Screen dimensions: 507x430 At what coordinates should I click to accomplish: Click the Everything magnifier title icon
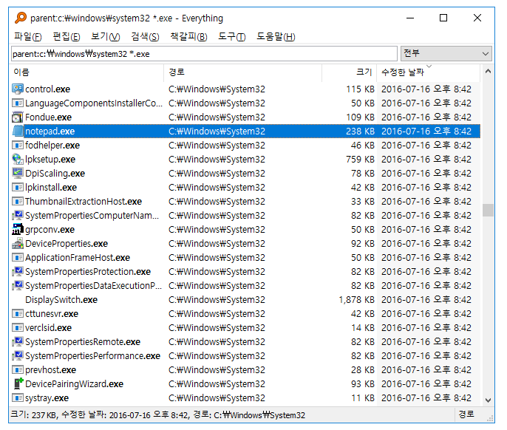coord(21,18)
